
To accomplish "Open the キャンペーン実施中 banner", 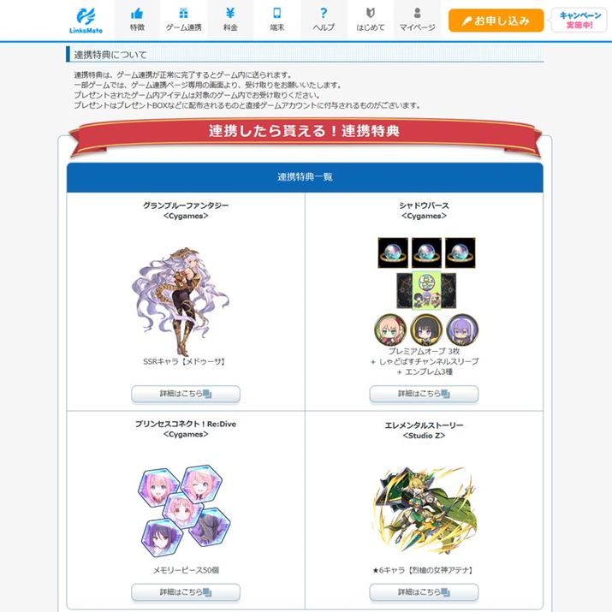I will (x=579, y=20).
